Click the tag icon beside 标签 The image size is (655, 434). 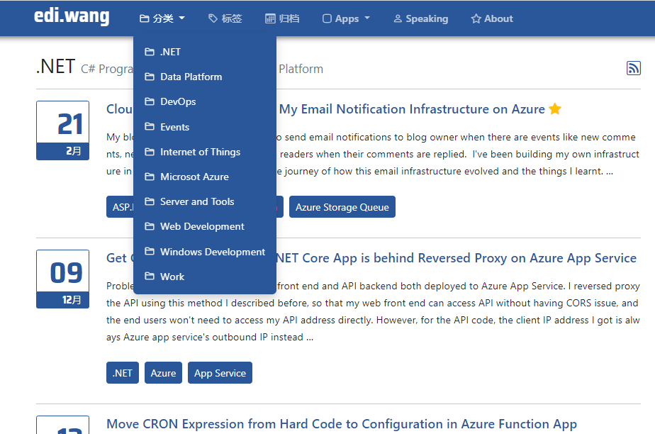(x=213, y=18)
